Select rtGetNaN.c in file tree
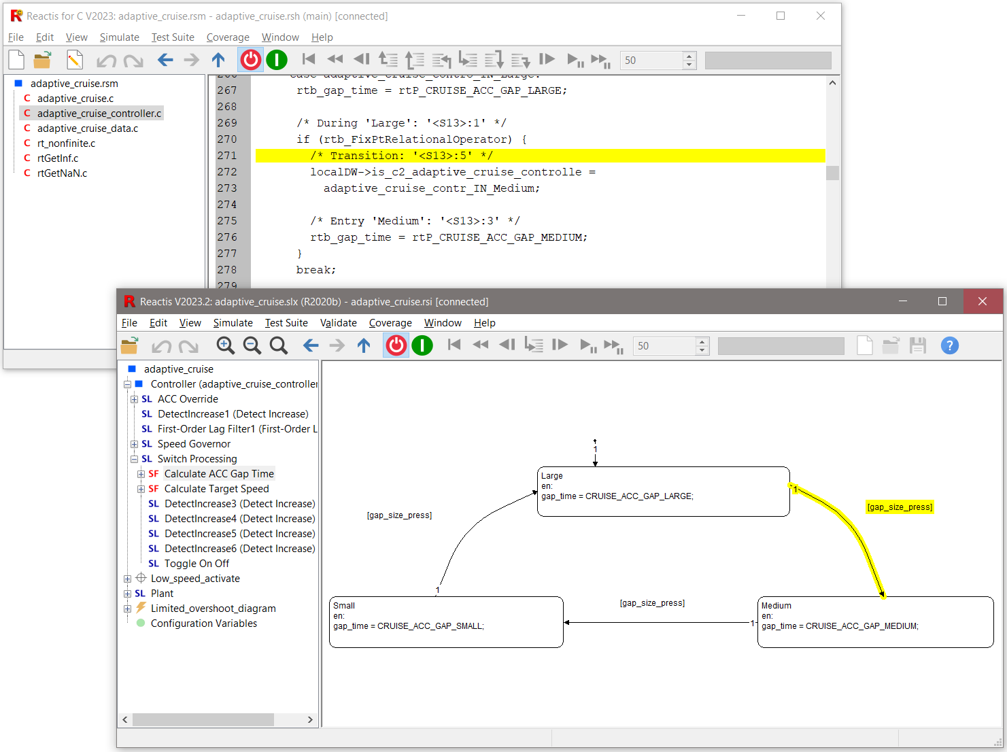The image size is (1007, 752). pos(62,173)
